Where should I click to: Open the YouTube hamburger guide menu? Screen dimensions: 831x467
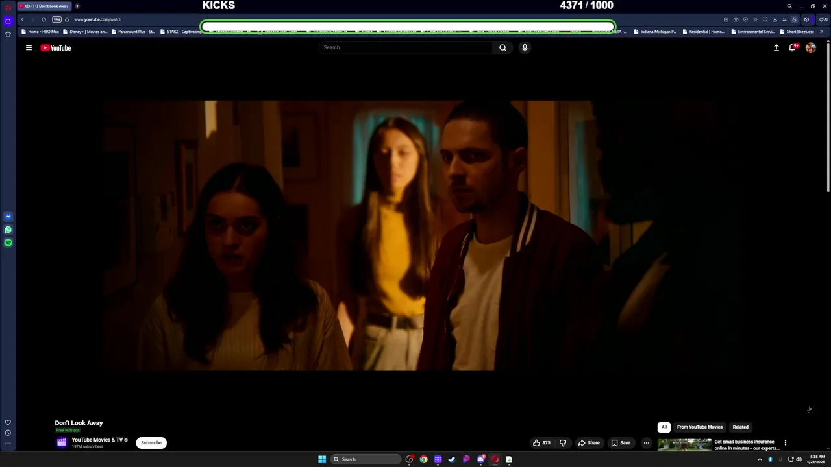click(29, 47)
